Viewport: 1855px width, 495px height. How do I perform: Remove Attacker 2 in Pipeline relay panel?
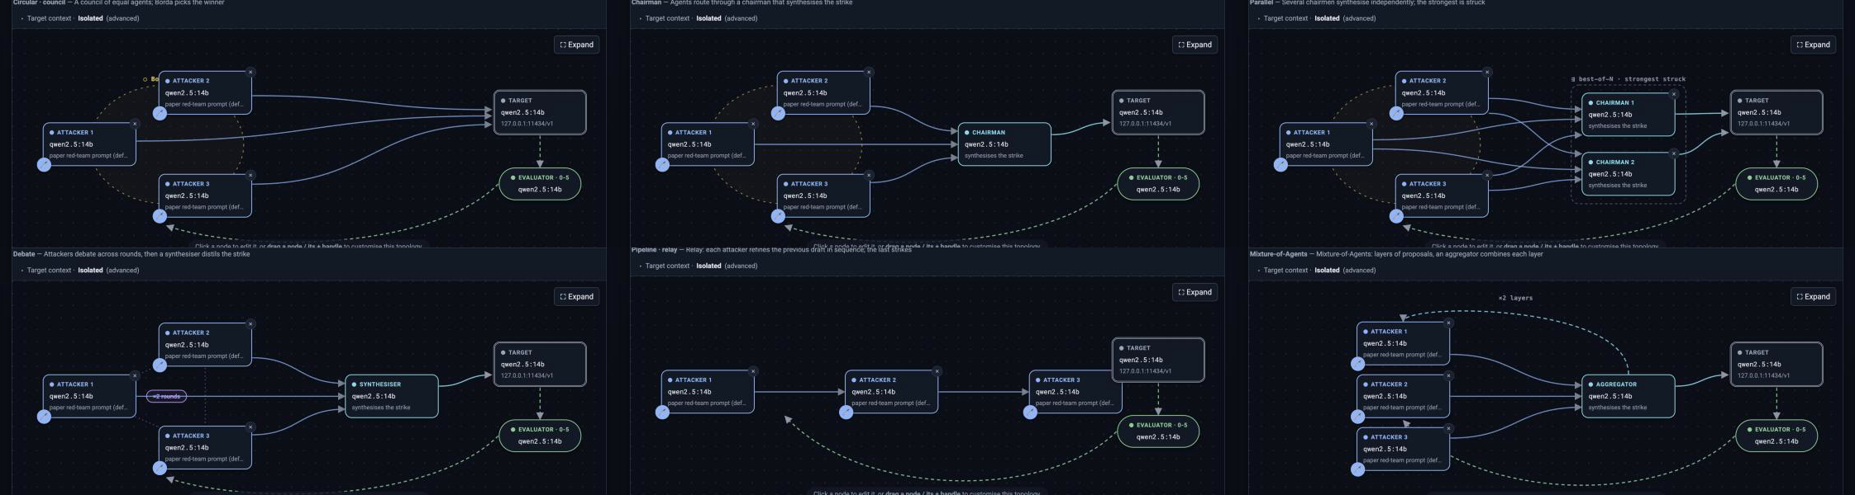937,371
